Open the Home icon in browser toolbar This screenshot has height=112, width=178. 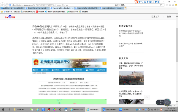pos(167,5)
